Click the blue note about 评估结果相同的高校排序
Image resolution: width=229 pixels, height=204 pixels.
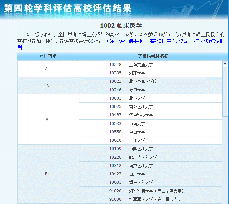tap(120, 44)
